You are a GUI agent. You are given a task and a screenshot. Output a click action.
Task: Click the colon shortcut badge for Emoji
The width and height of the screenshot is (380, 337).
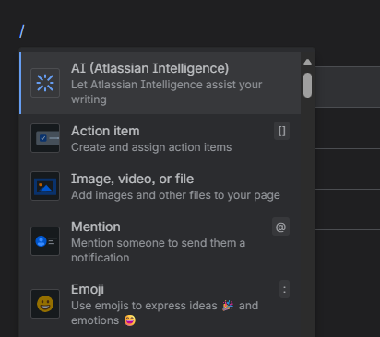[x=284, y=289]
